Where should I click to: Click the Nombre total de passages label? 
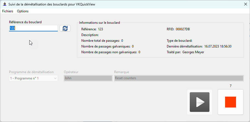coord(100,41)
